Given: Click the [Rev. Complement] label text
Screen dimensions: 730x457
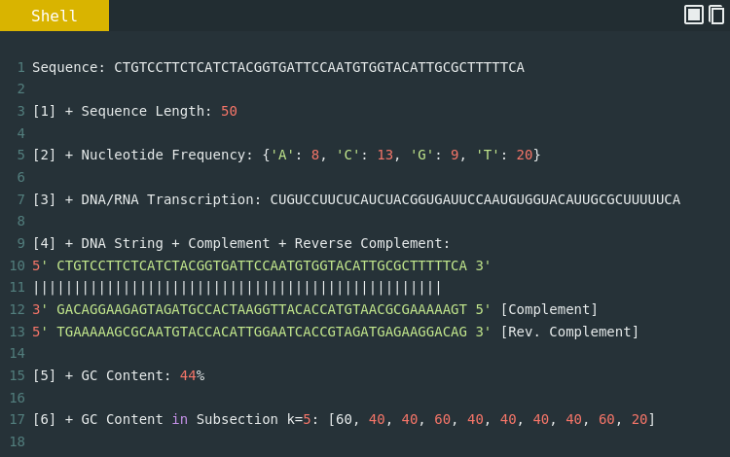Looking at the screenshot, I should (569, 332).
